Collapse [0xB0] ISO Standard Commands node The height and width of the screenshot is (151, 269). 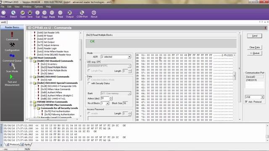click(31, 61)
